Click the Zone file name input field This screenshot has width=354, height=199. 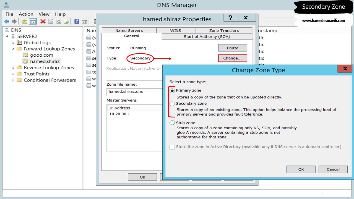(x=135, y=92)
